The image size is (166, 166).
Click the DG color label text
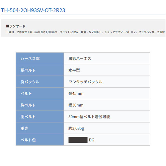(x=92, y=140)
